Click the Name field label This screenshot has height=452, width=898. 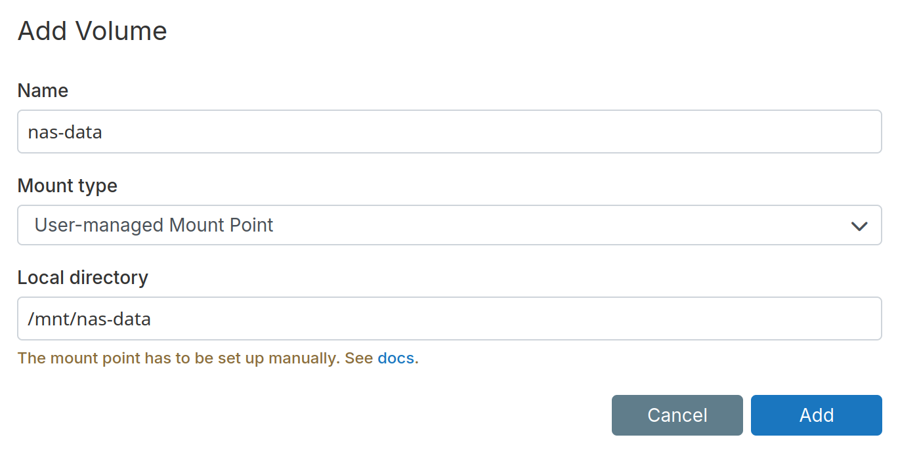(42, 91)
